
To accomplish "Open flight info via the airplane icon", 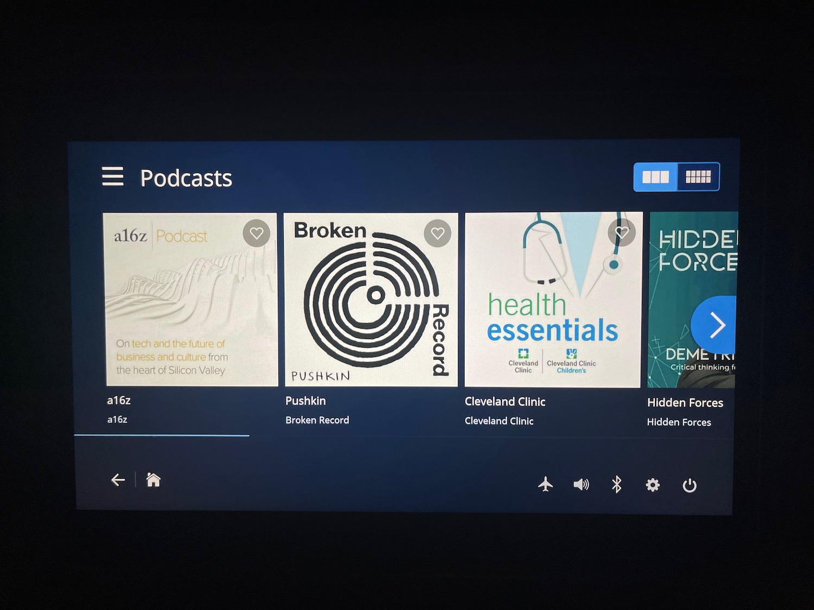I will 545,484.
